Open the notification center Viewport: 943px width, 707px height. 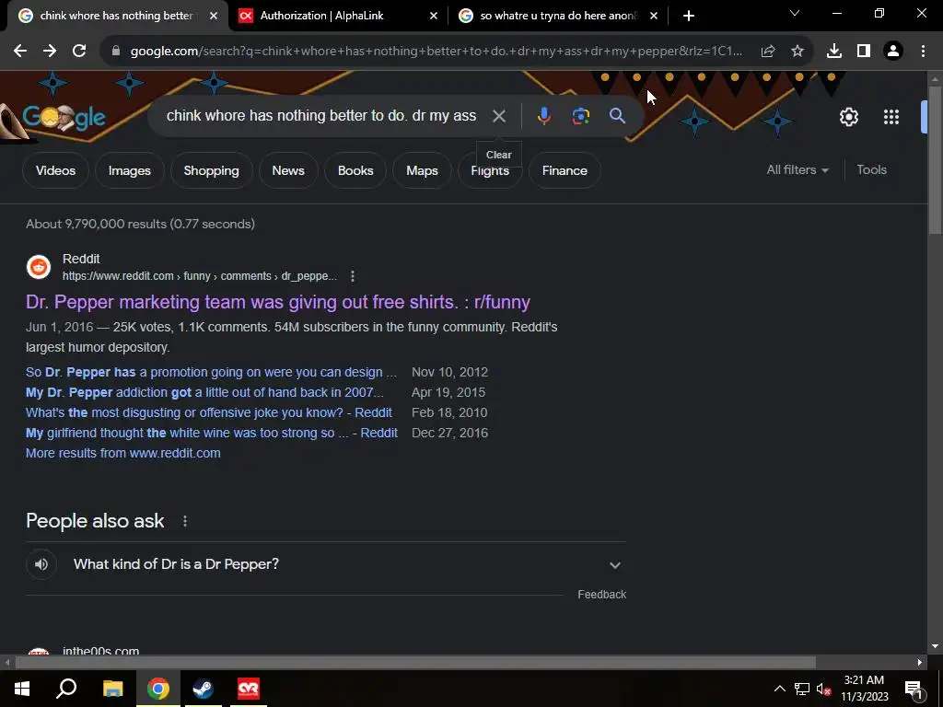[x=914, y=689]
